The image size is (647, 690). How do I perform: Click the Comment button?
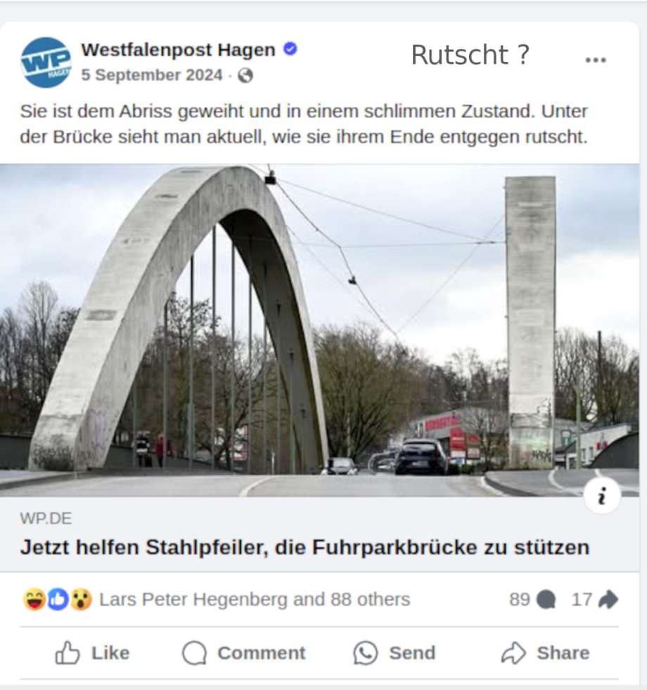[x=243, y=653]
